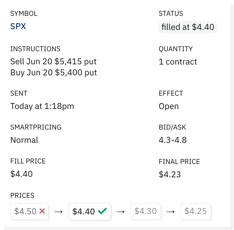Click the "Normal" SmartPricing value
234x230 pixels.
coord(24,140)
